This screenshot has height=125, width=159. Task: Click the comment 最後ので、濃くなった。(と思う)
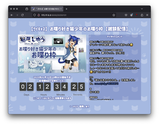coord(107,53)
